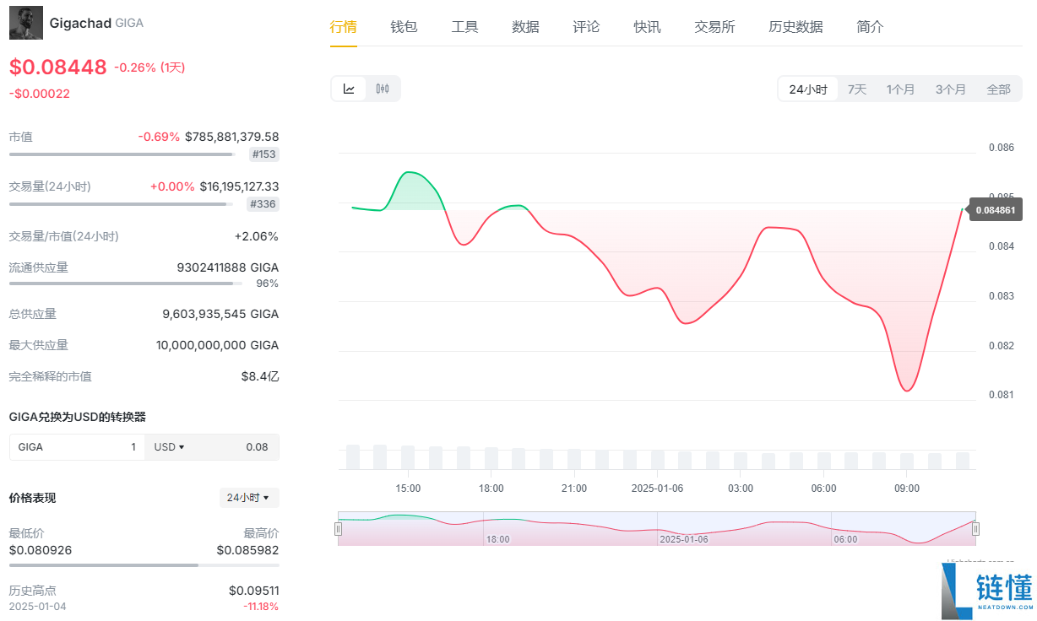Select the 全部 chart range
Image resolution: width=1037 pixels, height=621 pixels.
click(998, 89)
